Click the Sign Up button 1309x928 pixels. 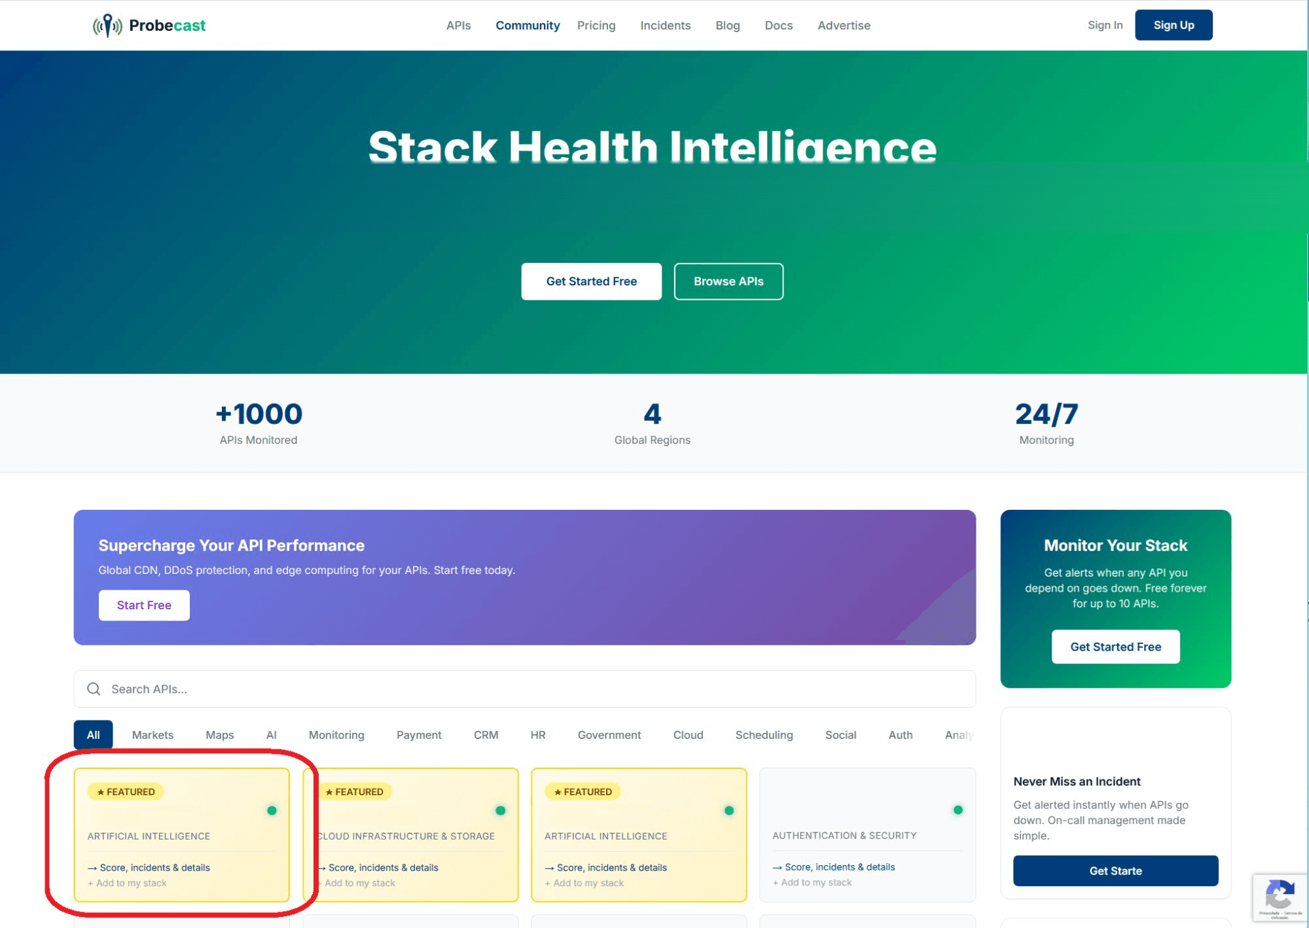tap(1173, 24)
